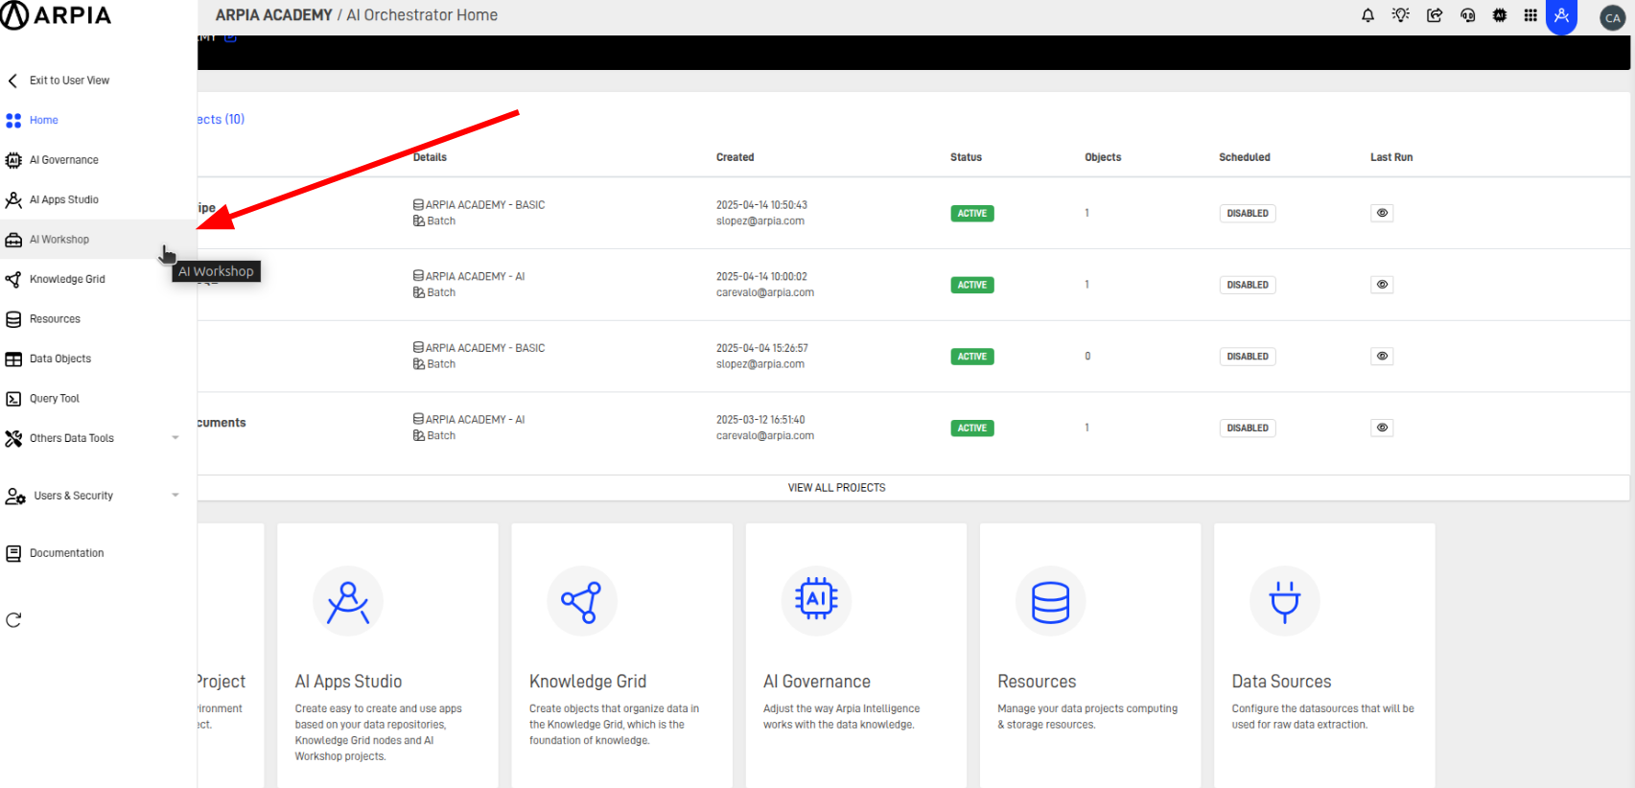1635x788 pixels.
Task: Toggle DISABLED schedule for 2025-04-04 project
Action: click(x=1248, y=357)
